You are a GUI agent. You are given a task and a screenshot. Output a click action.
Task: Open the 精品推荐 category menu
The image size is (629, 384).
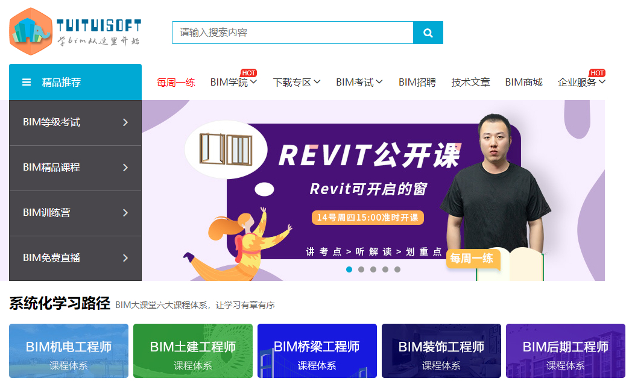point(75,82)
